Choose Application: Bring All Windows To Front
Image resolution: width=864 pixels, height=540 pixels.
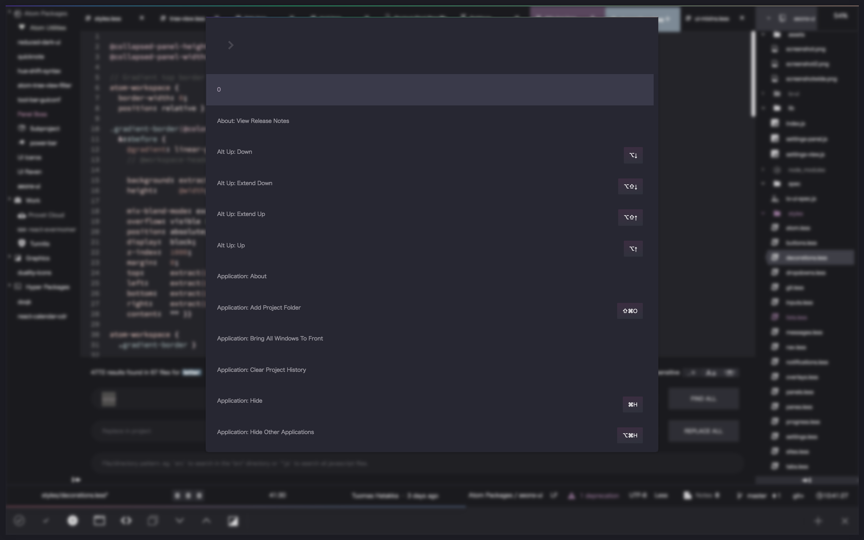click(x=270, y=339)
